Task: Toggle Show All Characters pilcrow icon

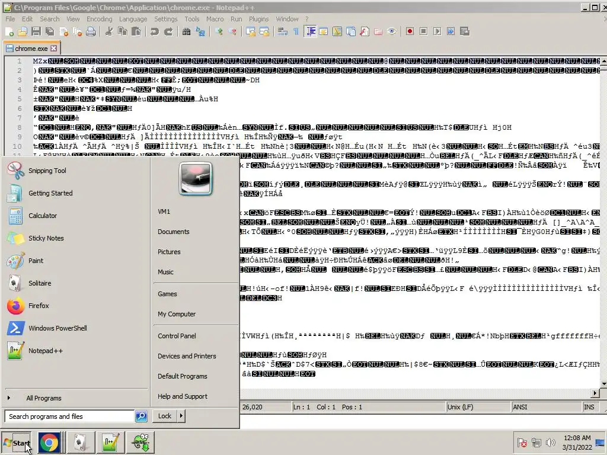Action: 296,32
